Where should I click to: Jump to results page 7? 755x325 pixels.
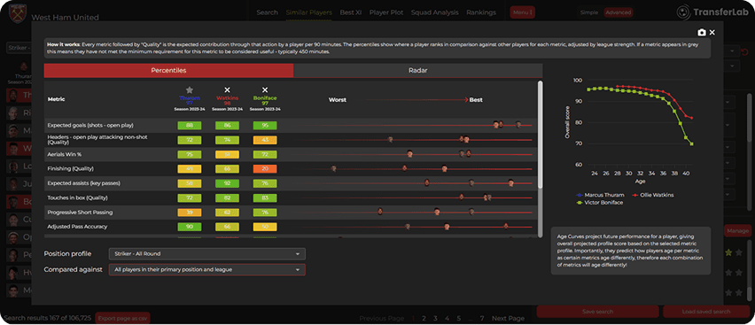(x=481, y=318)
